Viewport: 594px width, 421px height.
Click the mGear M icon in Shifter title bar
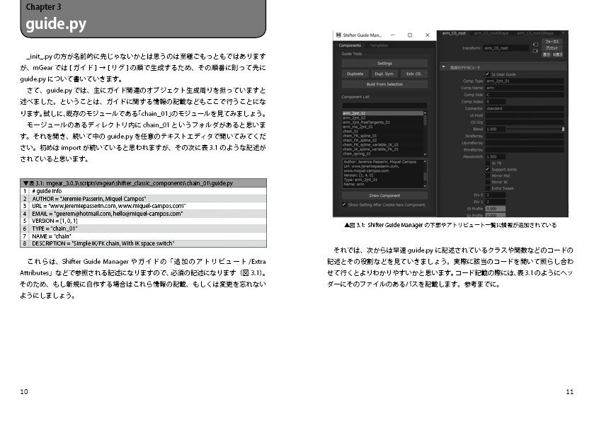point(338,35)
